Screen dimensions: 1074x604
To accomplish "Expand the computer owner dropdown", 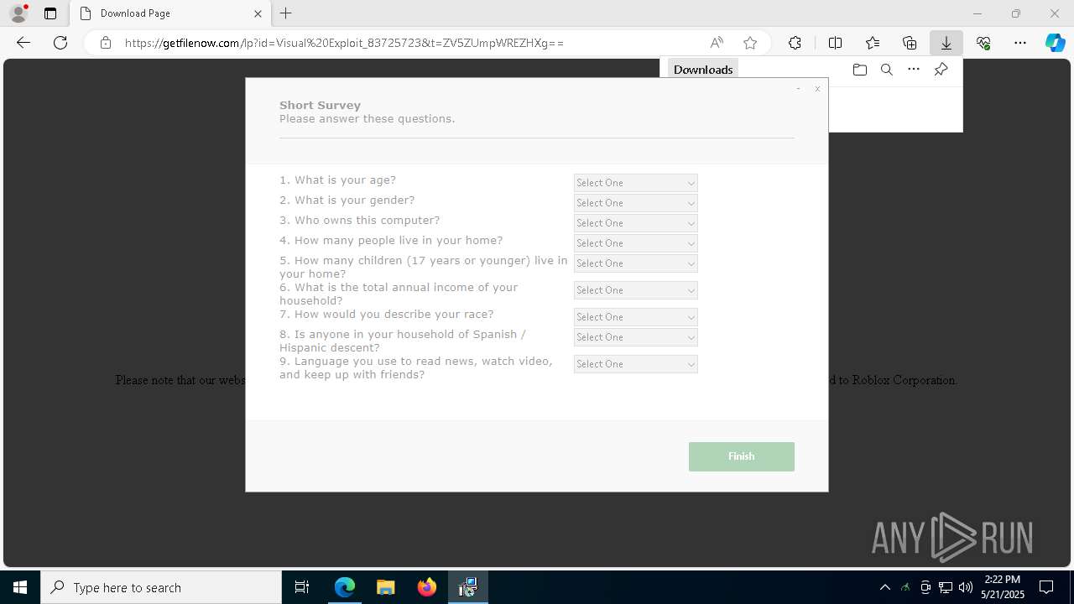I will tap(635, 223).
